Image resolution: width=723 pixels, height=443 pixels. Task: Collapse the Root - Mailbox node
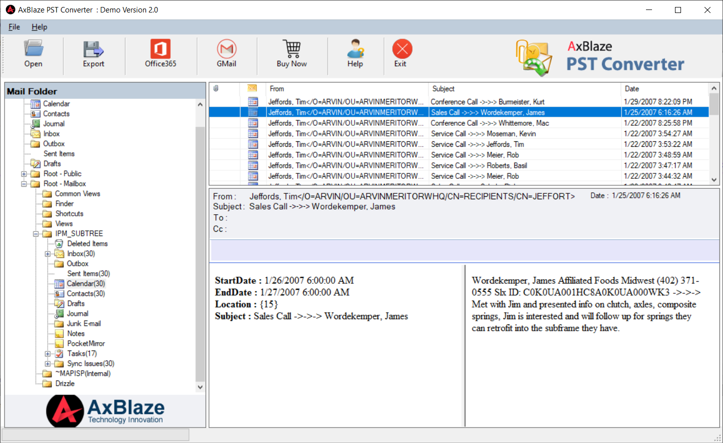(x=23, y=184)
